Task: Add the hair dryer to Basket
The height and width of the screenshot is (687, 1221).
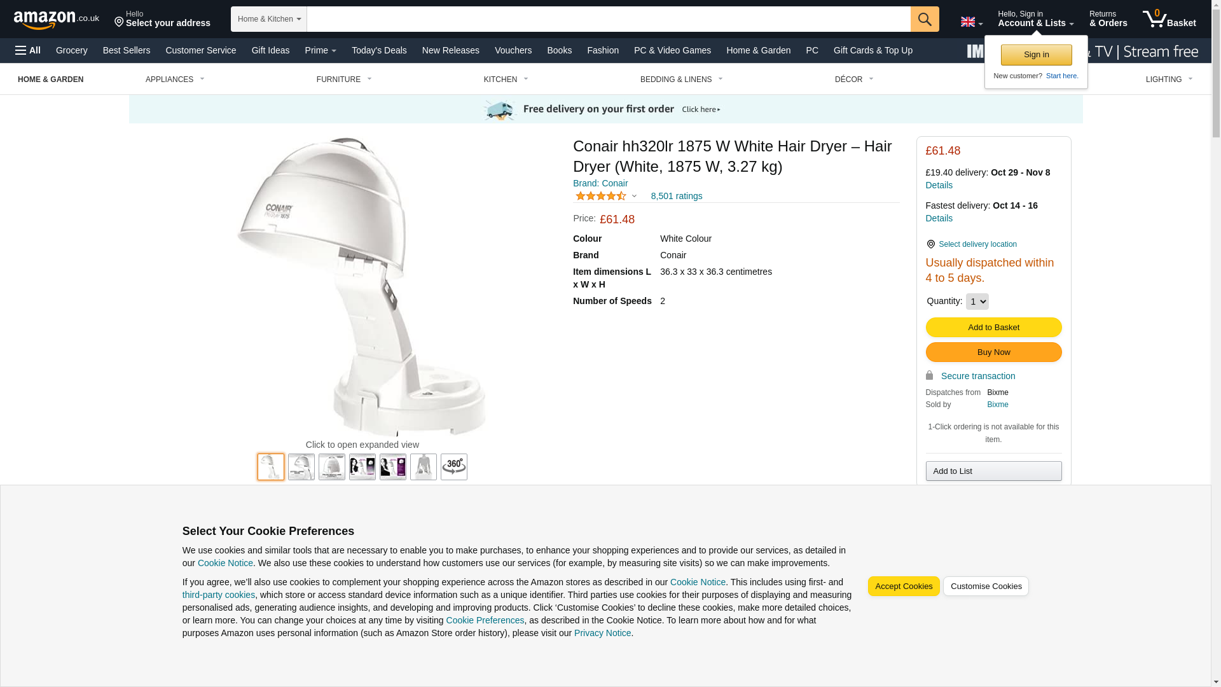Action: click(x=993, y=328)
